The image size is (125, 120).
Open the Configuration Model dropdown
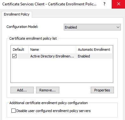tap(92, 27)
